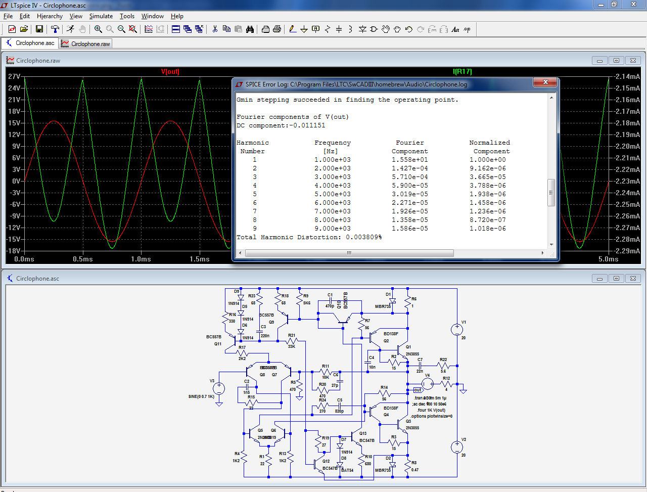
Task: Open the Simulate menu
Action: click(101, 16)
